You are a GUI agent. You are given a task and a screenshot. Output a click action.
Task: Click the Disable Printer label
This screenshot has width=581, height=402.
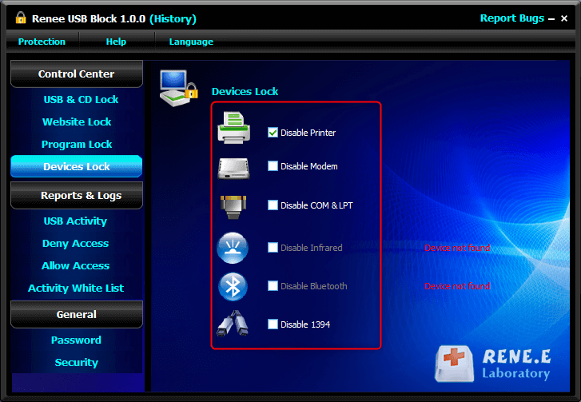pyautogui.click(x=308, y=133)
